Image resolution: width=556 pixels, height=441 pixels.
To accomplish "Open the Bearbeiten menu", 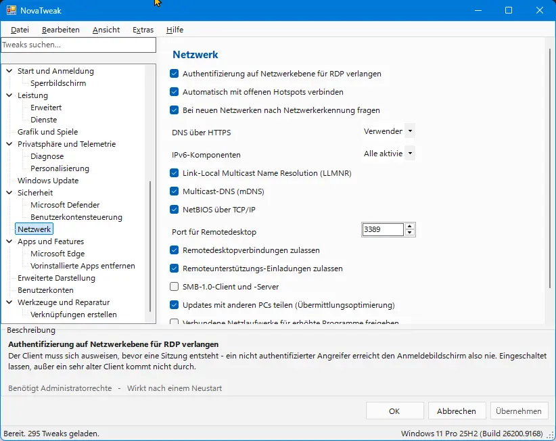I will [61, 30].
